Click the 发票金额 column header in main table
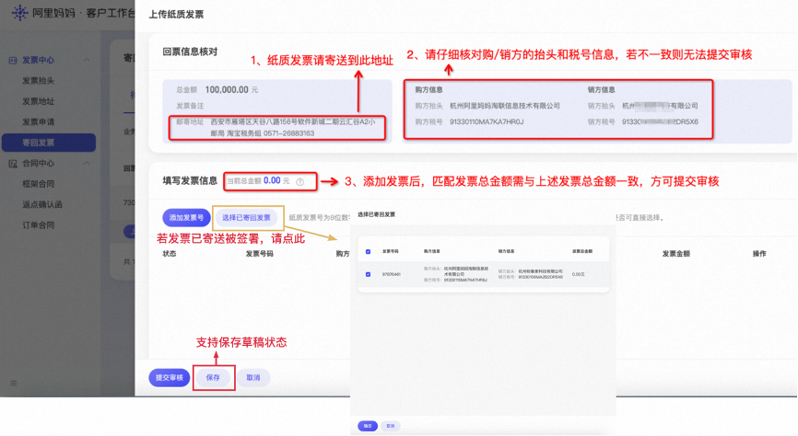The image size is (798, 436). 675,254
